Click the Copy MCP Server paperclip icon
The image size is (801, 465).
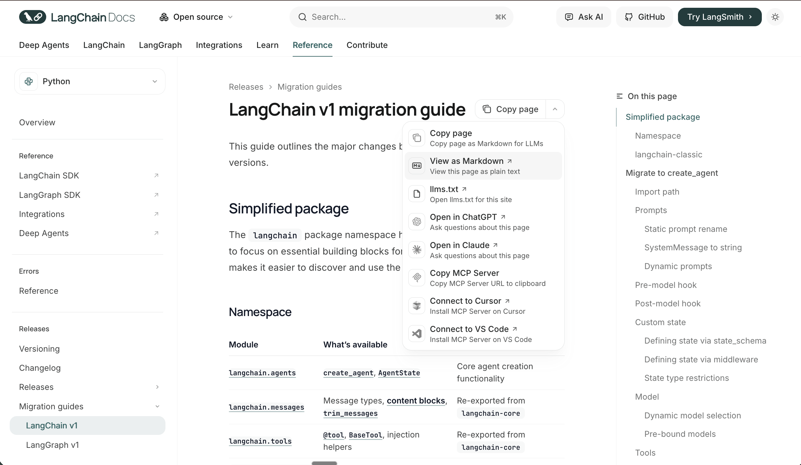(417, 278)
